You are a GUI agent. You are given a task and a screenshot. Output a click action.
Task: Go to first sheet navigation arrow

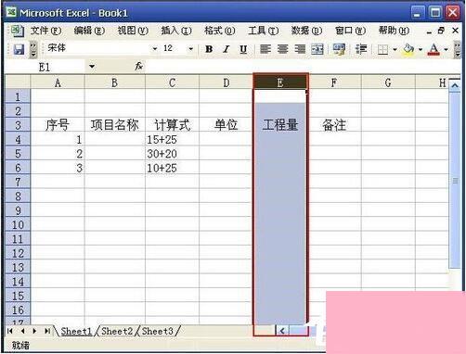pyautogui.click(x=10, y=331)
